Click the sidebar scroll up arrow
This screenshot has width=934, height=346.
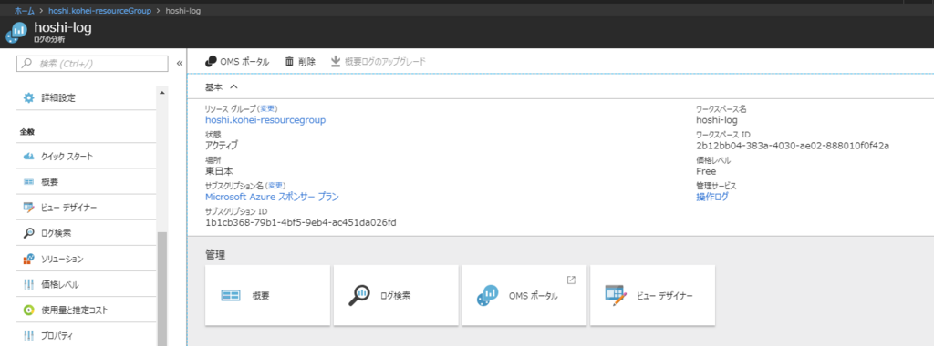pos(162,94)
